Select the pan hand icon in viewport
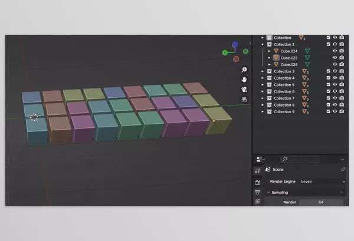Screen dimensions: 354x241 pos(244,80)
